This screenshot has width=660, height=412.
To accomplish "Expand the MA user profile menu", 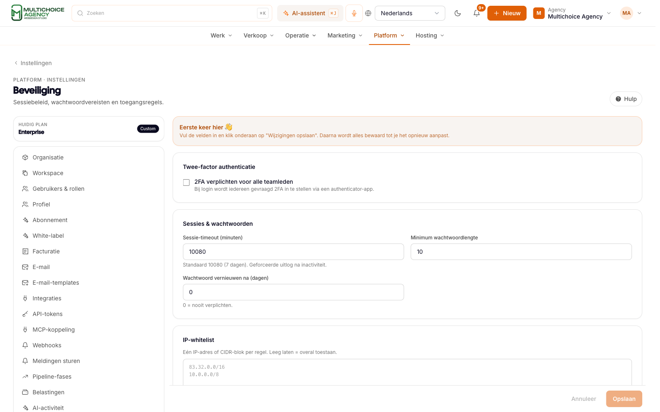I will tap(631, 13).
